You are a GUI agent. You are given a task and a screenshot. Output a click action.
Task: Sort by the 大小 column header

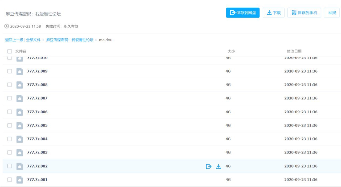[x=231, y=51]
